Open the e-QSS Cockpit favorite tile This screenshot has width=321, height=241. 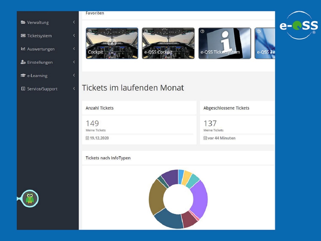168,43
